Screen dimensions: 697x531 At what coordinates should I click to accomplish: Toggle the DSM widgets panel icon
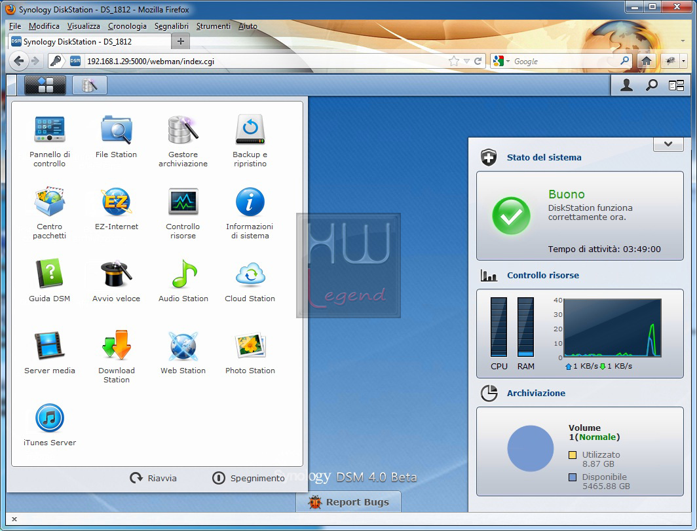(x=676, y=85)
